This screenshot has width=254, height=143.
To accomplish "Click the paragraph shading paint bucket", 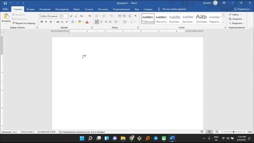I will click(124, 22).
